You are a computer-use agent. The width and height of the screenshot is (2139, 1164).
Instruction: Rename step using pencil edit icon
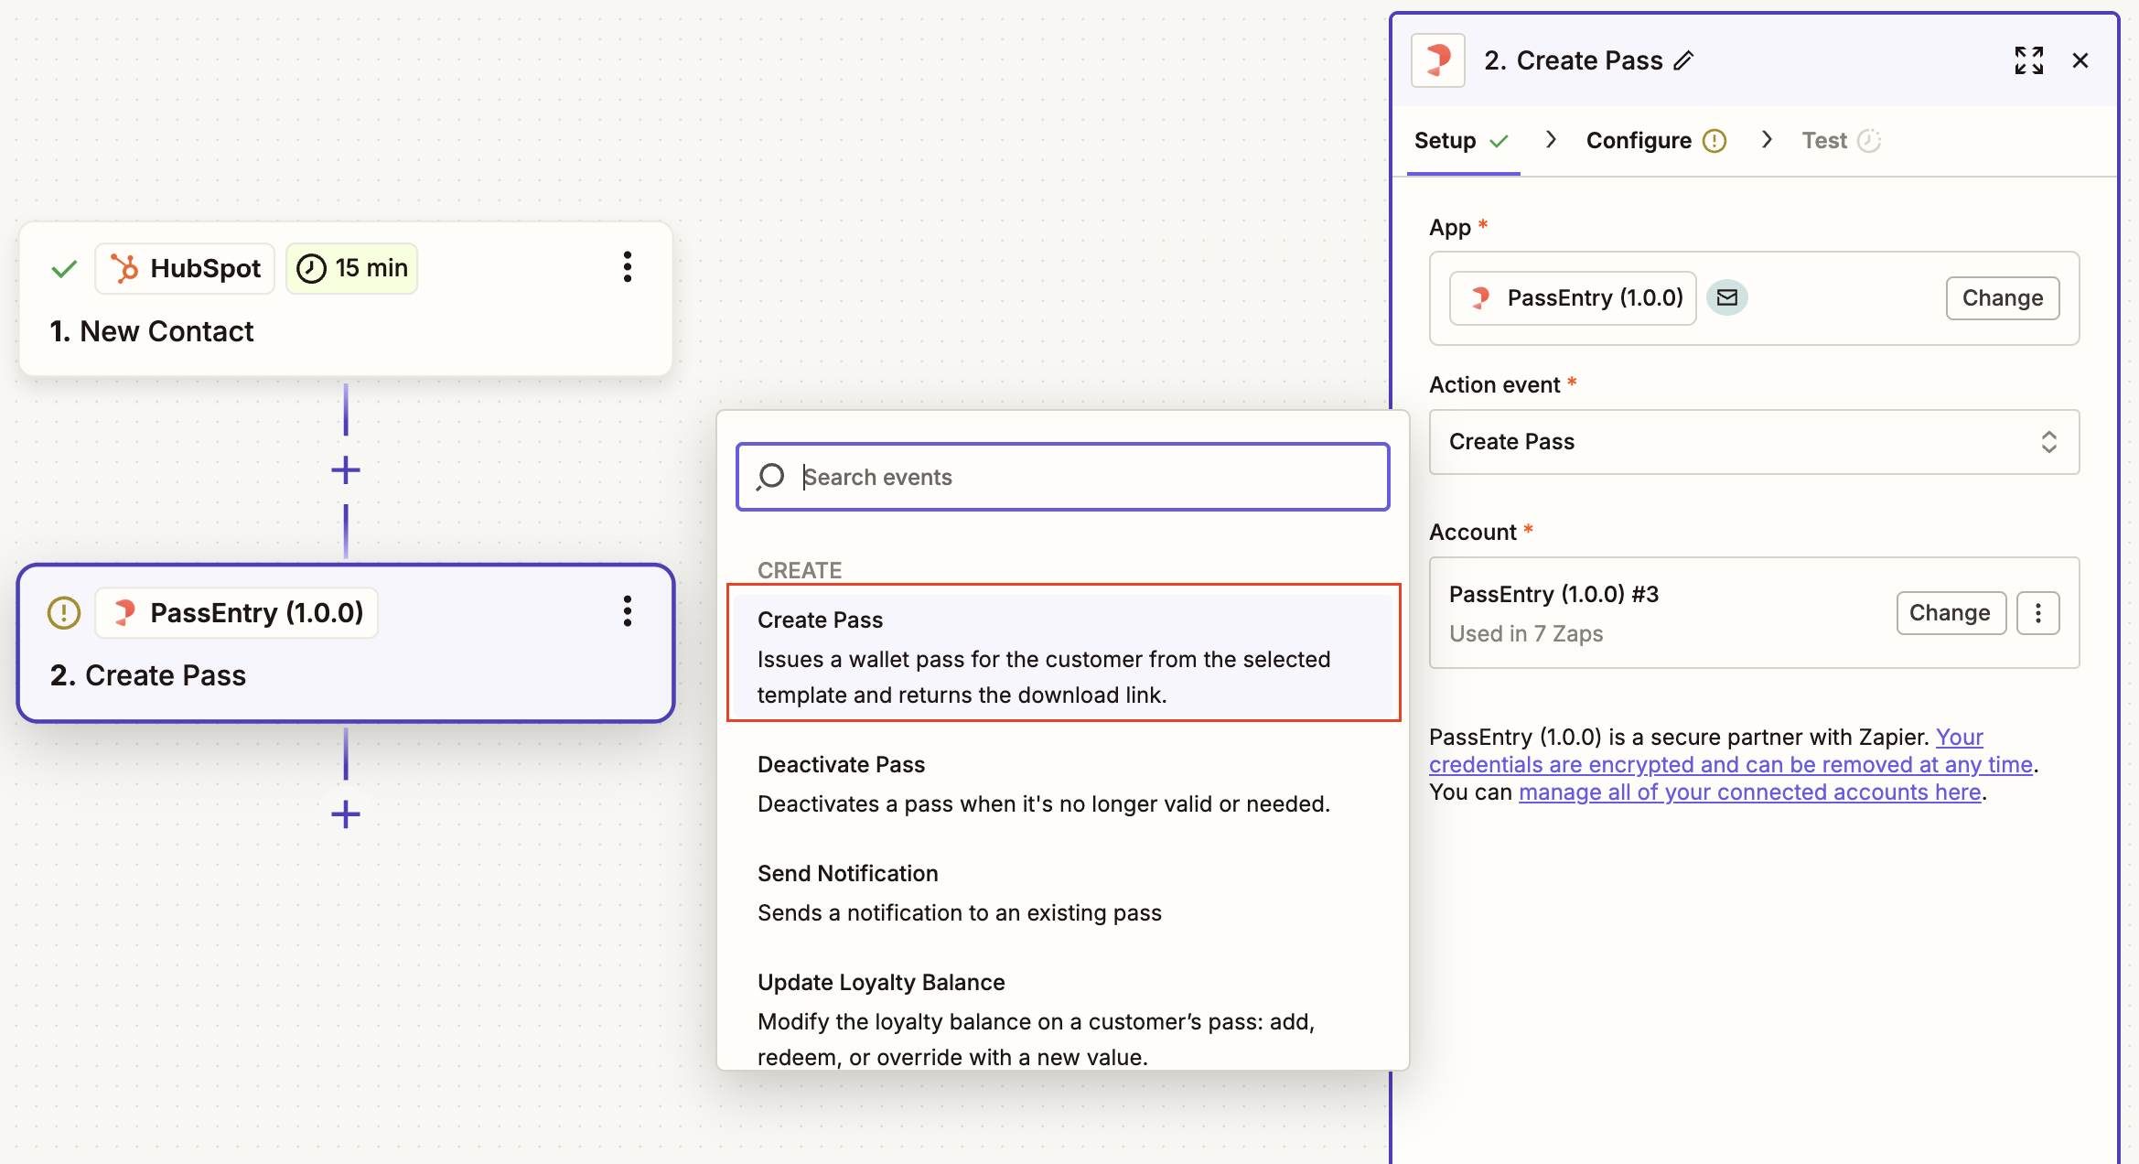coord(1683,60)
